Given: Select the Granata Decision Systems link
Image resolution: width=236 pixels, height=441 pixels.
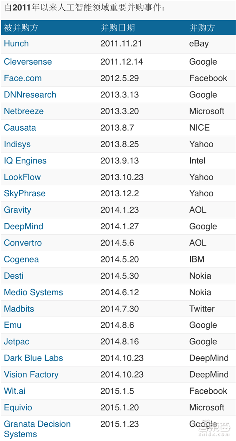Looking at the screenshot, I should click(x=37, y=429).
